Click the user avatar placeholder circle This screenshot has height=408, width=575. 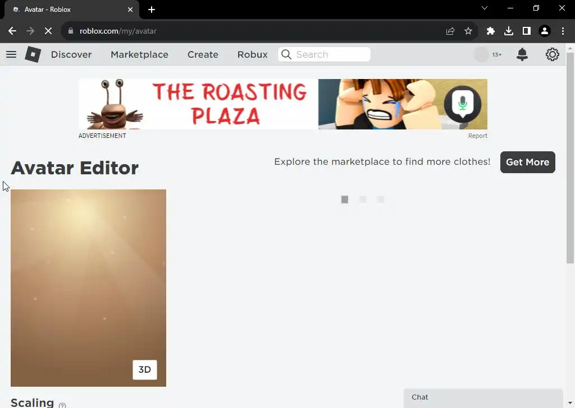click(481, 54)
